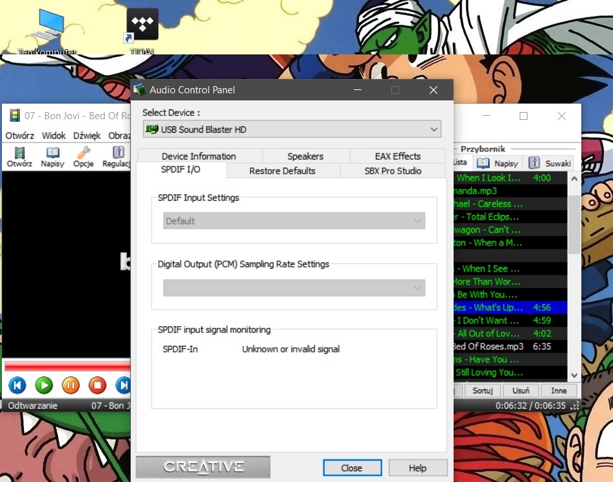613x482 pixels.
Task: Open Digital Output Sampling Rate dropdown
Action: click(294, 288)
